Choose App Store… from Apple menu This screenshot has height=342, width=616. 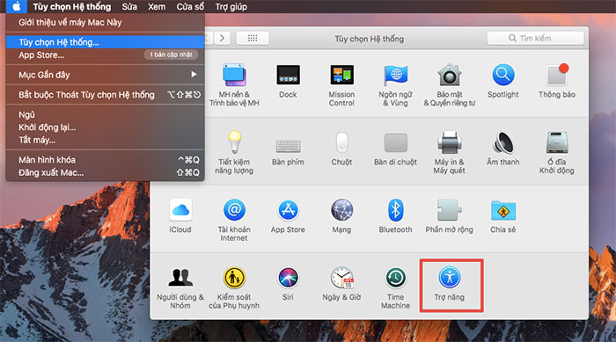(106, 55)
